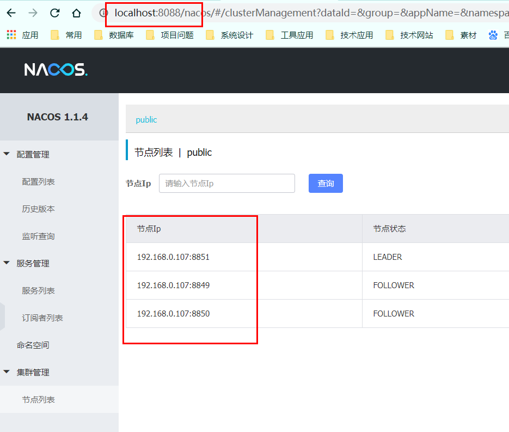The image size is (509, 432).
Task: Open the 系统设计 bookmark folder
Action: (230, 35)
